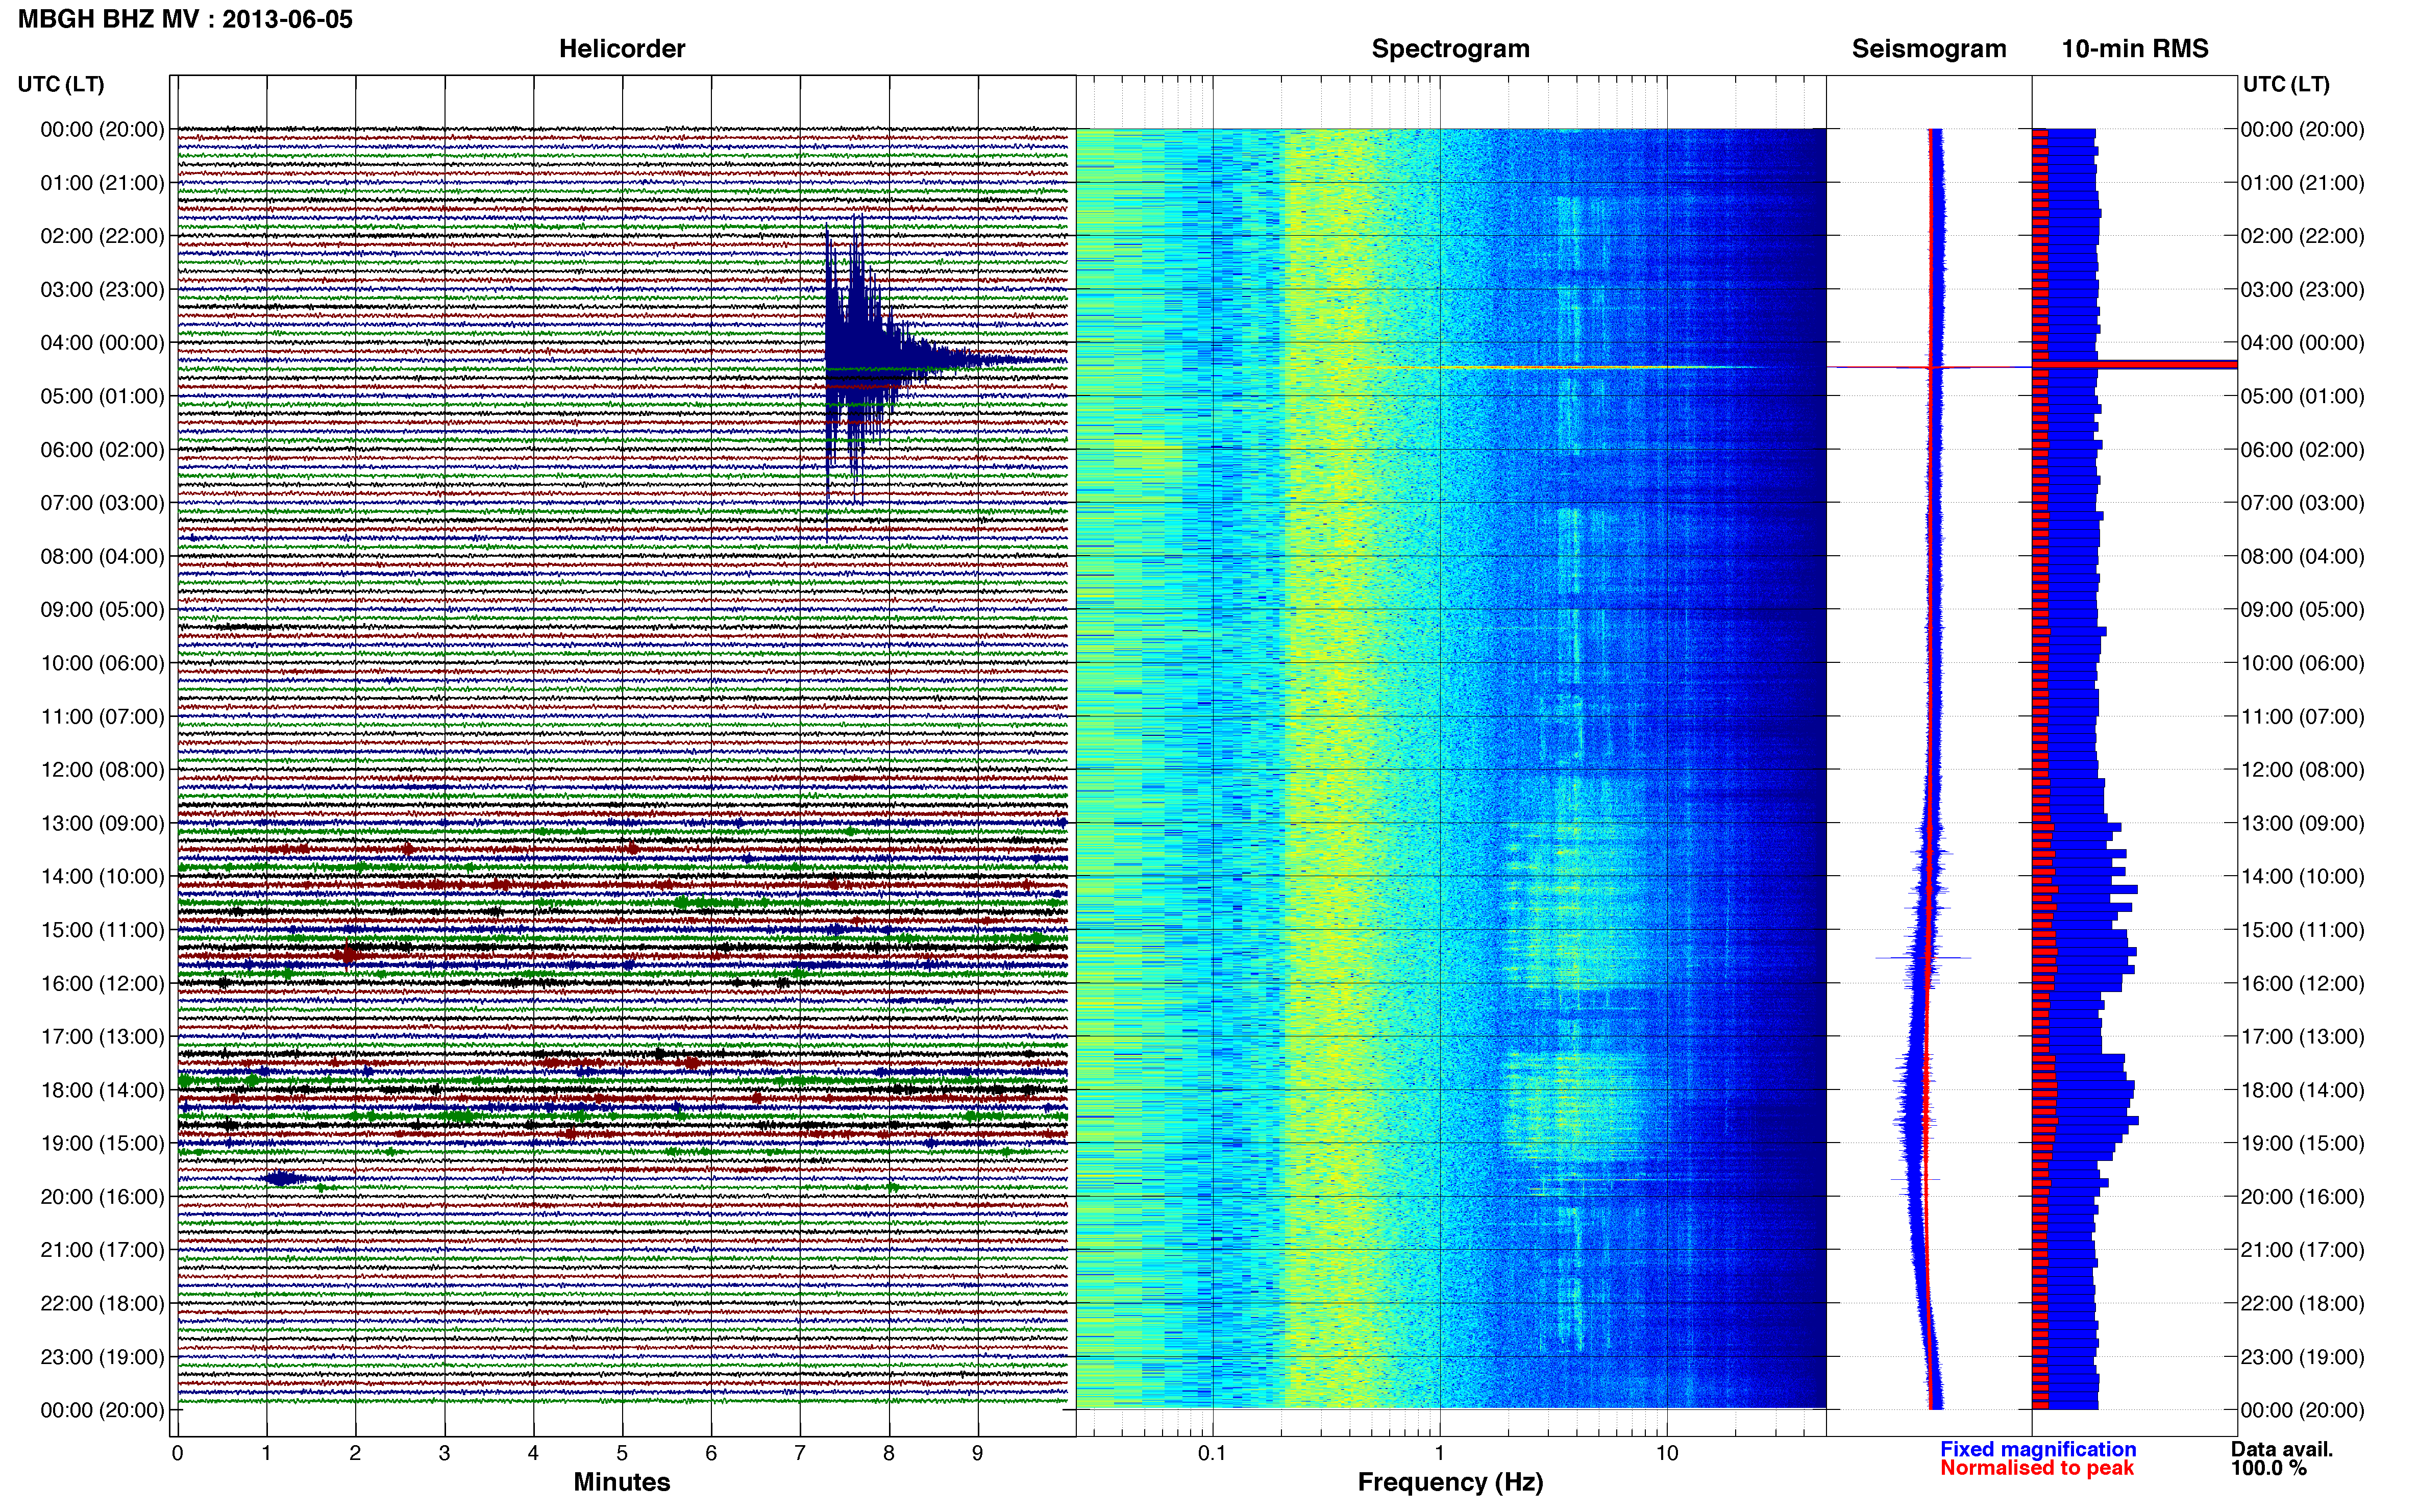Select the 'Helicorder' panel heading
Screen dimensions: 2419x1512
pos(622,49)
